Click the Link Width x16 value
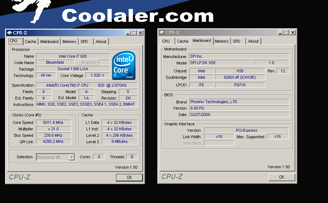 pyautogui.click(x=219, y=136)
